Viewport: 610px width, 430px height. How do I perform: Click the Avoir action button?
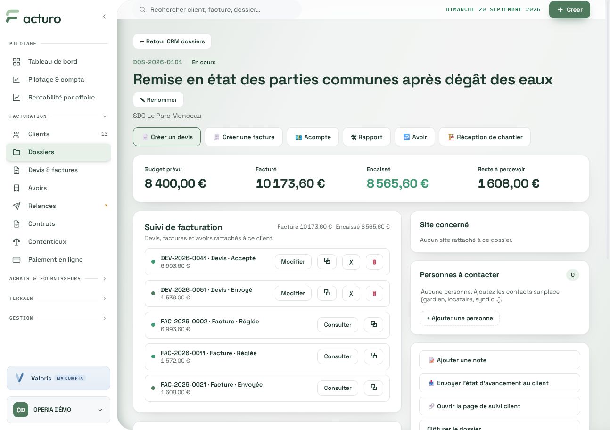(415, 137)
